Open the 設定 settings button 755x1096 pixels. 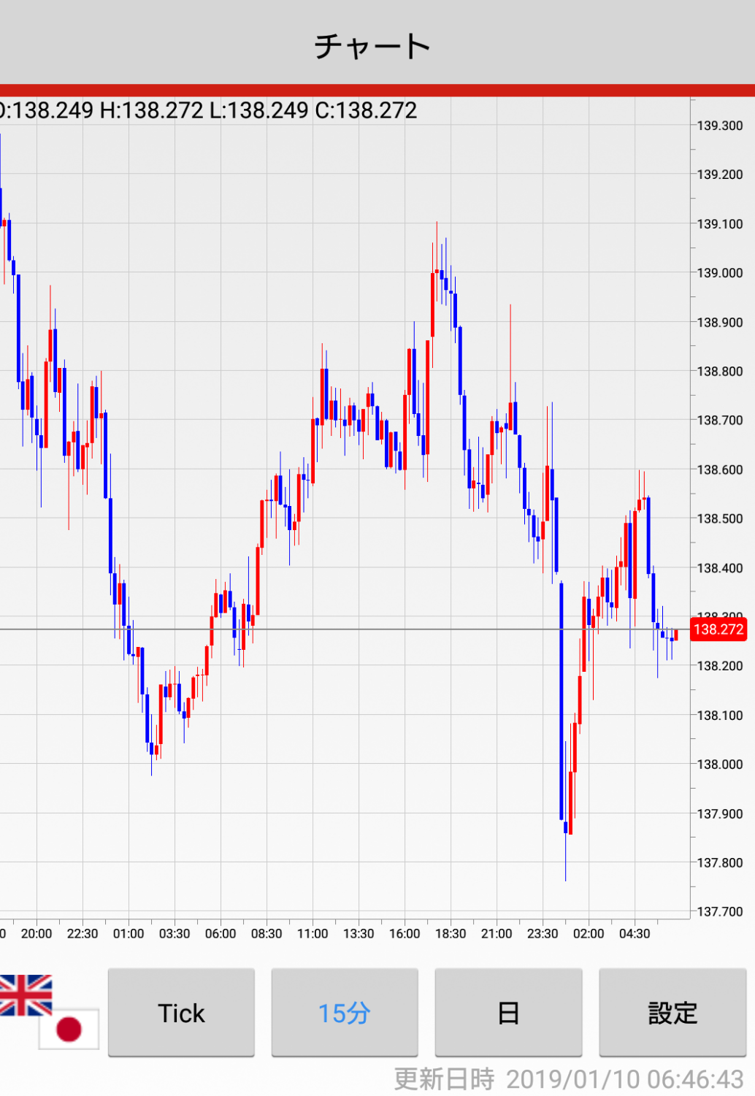point(672,1013)
